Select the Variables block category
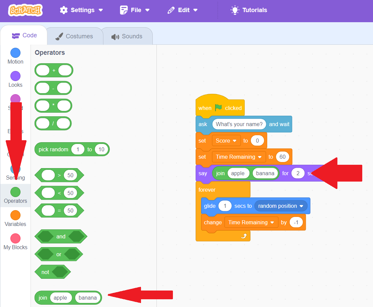373x307 pixels. [15, 219]
